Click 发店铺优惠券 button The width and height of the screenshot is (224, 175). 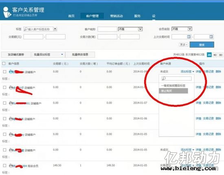point(16,55)
